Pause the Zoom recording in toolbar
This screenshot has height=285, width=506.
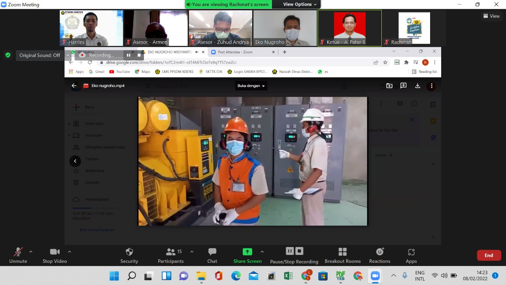(x=290, y=251)
